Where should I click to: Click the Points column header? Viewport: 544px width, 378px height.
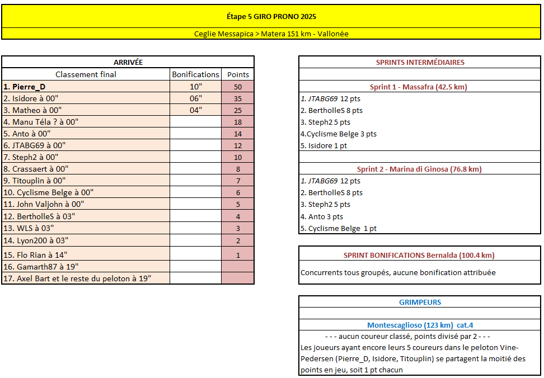pyautogui.click(x=238, y=74)
